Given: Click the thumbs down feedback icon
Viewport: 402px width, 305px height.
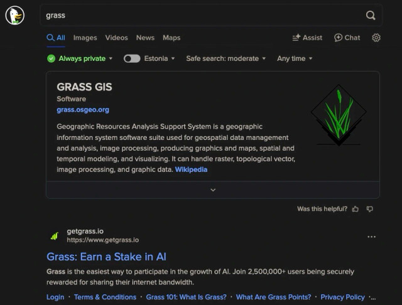Looking at the screenshot, I should pos(370,209).
